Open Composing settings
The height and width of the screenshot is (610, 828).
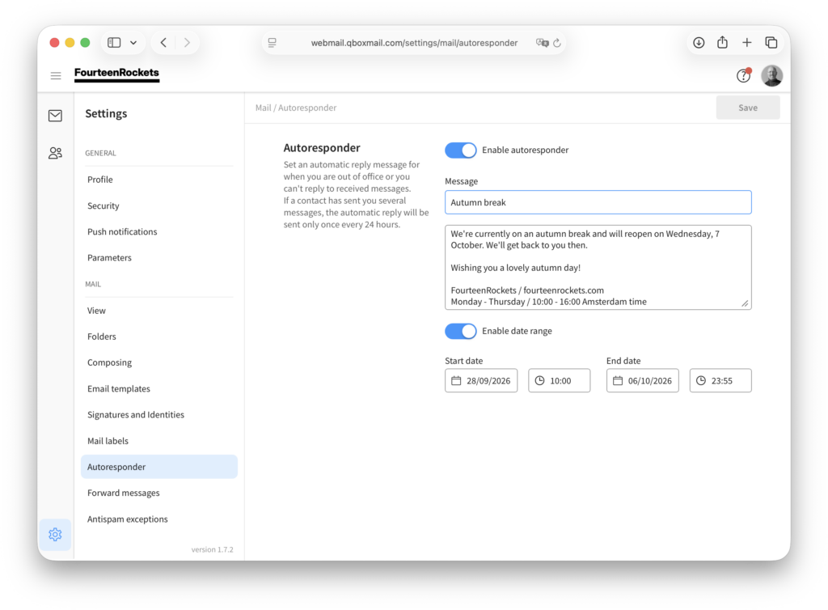pos(159,362)
